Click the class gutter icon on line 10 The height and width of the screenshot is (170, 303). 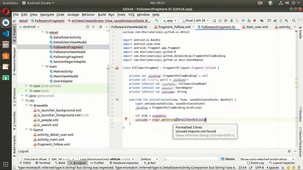pos(117,68)
